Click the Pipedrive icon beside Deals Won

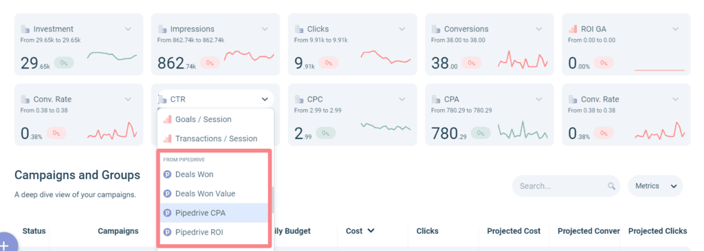[168, 174]
